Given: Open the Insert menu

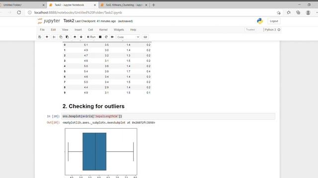Looking at the screenshot, I should (x=78, y=30).
